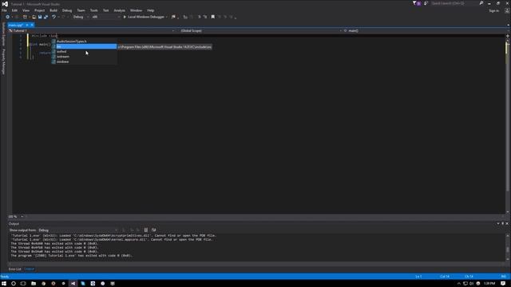Open the Solution Explorer side tab
Viewport: 511px width, 287px height.
coord(3,34)
